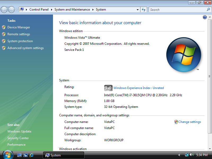Click 32-bit Operating System text
212x159 pixels.
click(x=121, y=107)
